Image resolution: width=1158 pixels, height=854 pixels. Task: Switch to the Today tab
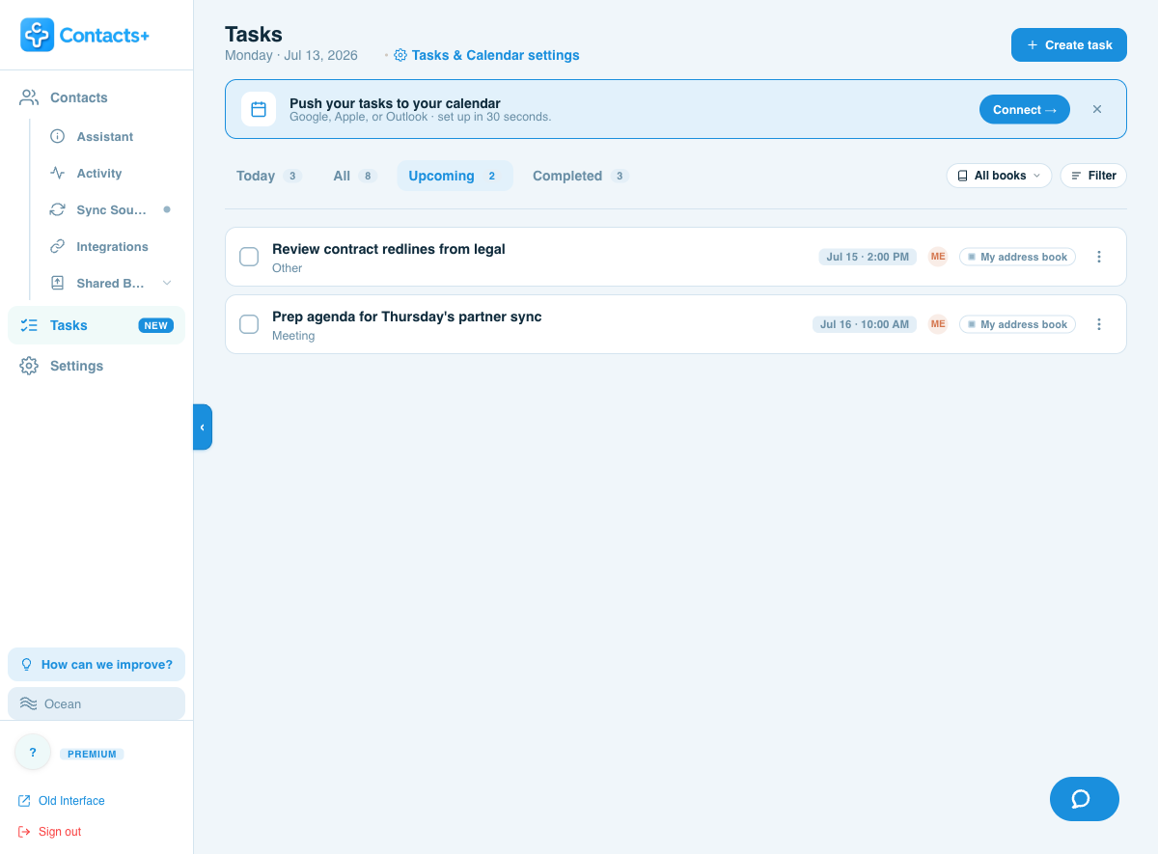coord(269,176)
